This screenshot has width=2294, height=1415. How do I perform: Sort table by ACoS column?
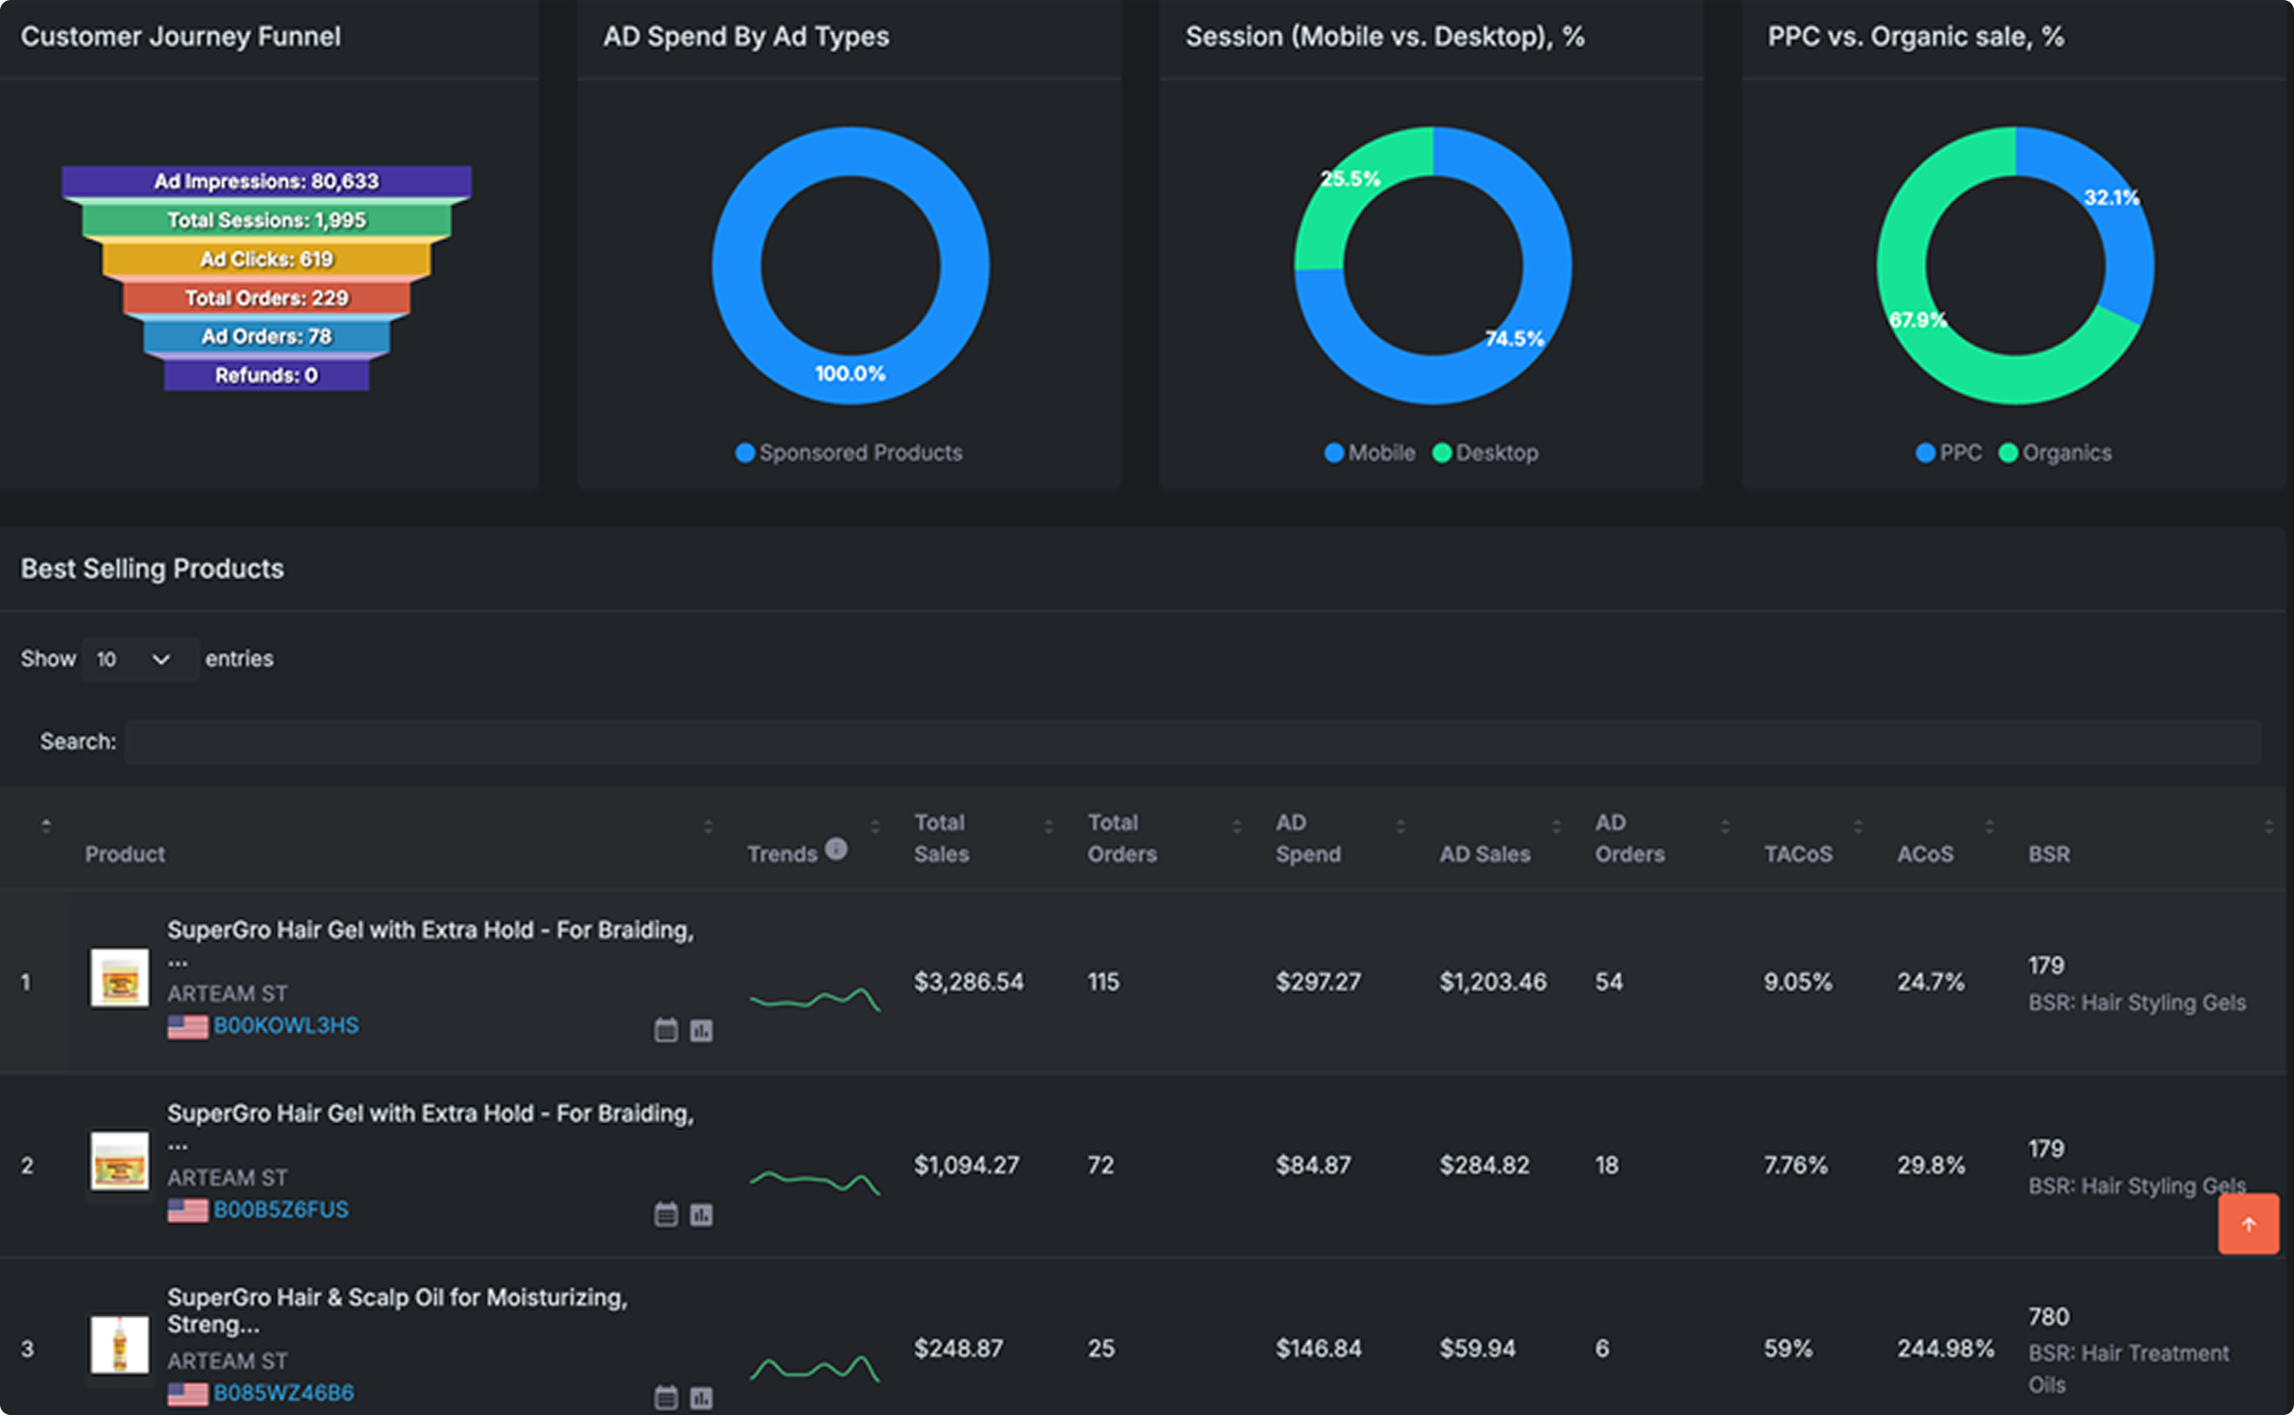click(x=1924, y=854)
